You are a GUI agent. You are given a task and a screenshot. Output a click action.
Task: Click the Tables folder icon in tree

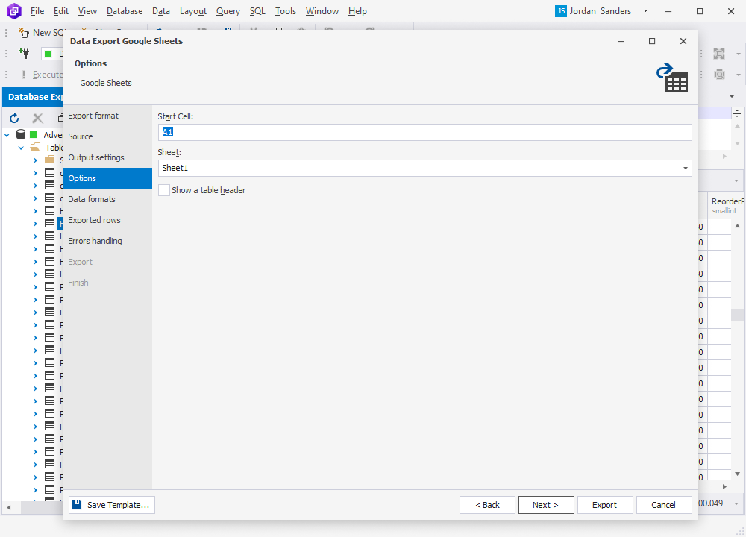pyautogui.click(x=35, y=147)
